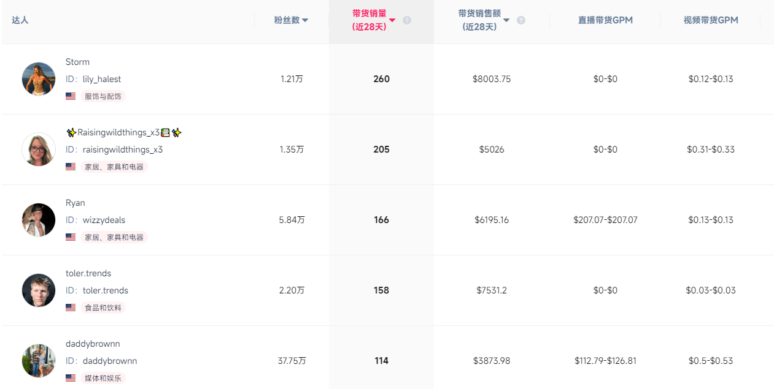The height and width of the screenshot is (389, 774).
Task: Open daddybrownn's profile avatar
Action: click(x=39, y=361)
